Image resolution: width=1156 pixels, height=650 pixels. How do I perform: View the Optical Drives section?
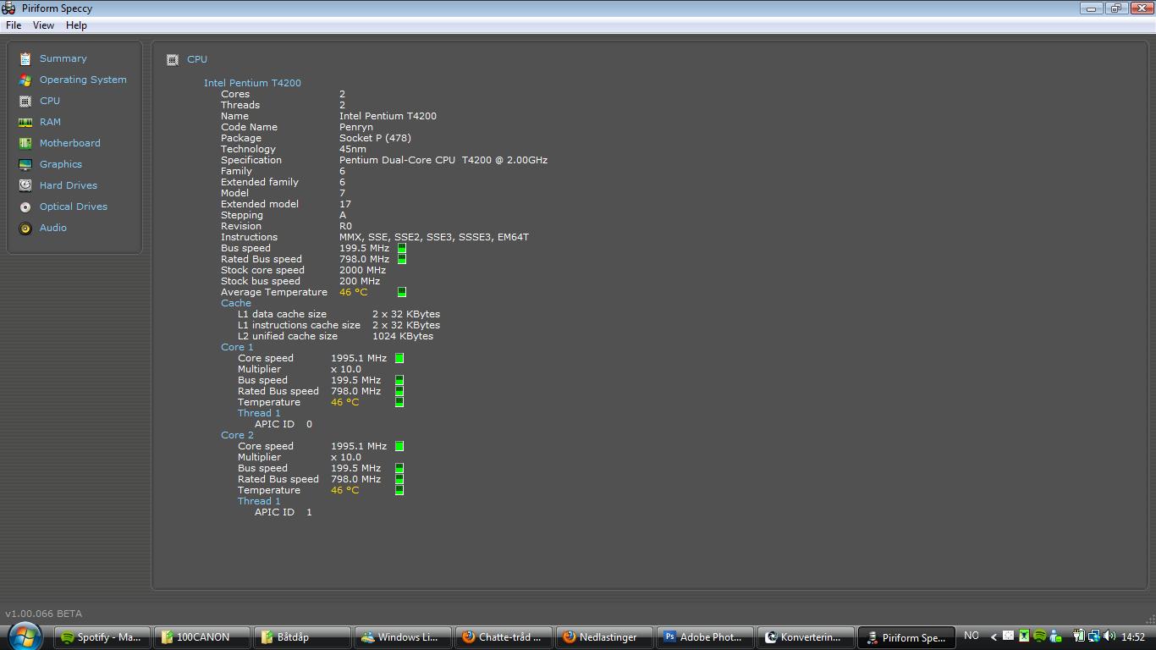click(x=74, y=207)
